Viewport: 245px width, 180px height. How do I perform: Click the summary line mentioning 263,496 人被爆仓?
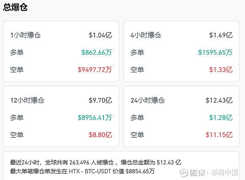pyautogui.click(x=95, y=163)
